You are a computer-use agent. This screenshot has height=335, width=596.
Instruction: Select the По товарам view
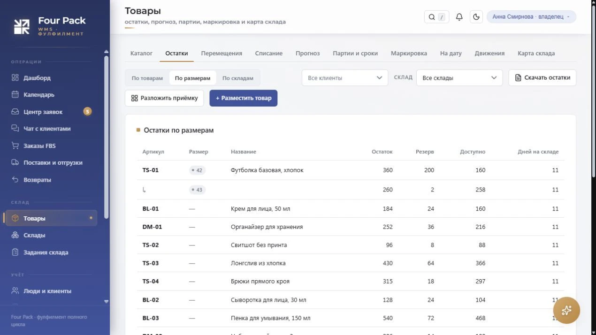(147, 78)
